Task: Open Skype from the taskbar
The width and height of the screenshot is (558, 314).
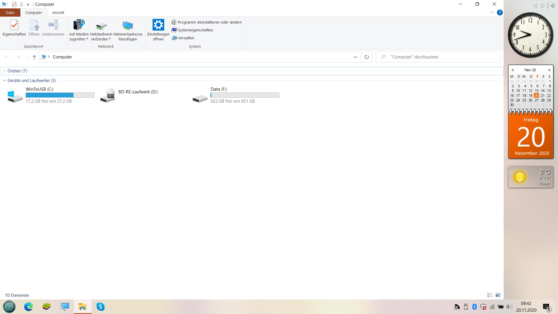Action: (x=101, y=307)
